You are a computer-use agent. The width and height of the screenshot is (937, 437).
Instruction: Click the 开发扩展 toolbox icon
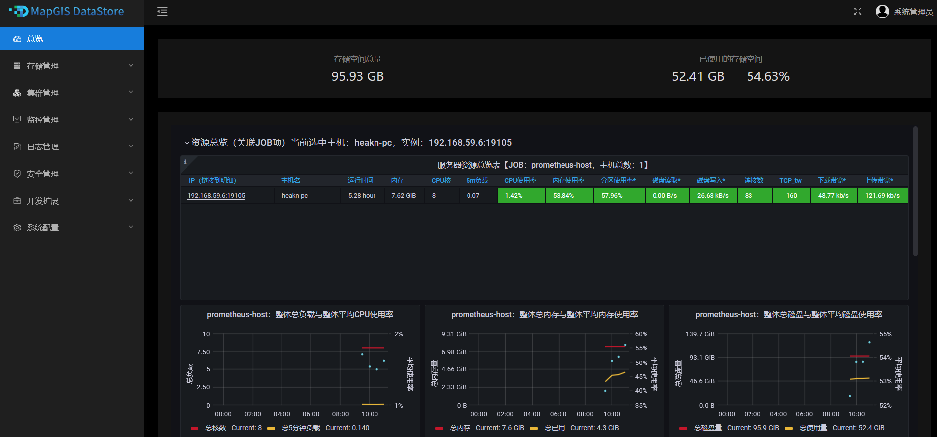[x=17, y=201]
